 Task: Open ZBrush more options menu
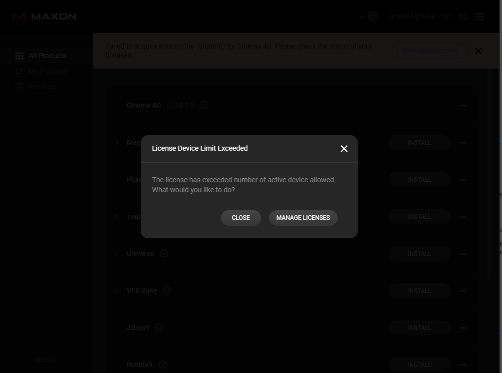click(463, 328)
